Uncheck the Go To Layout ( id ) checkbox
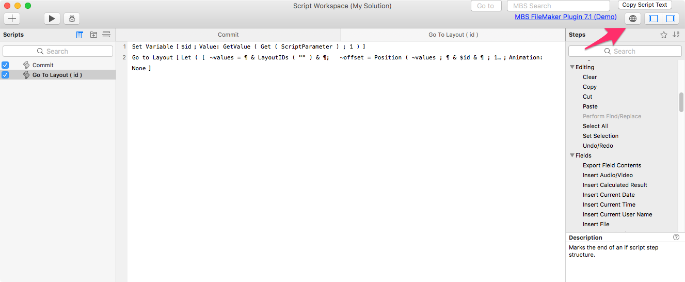 click(x=5, y=75)
